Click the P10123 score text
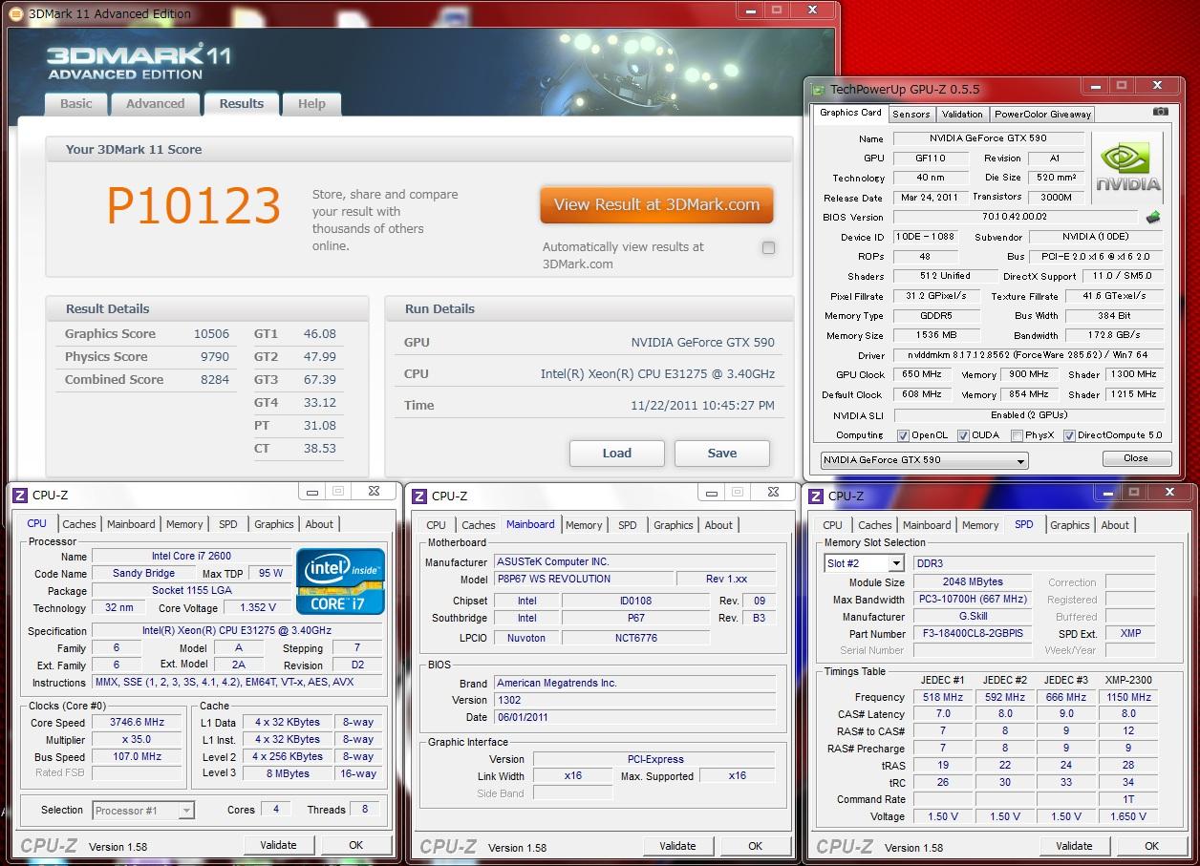1200x866 pixels. (x=193, y=206)
